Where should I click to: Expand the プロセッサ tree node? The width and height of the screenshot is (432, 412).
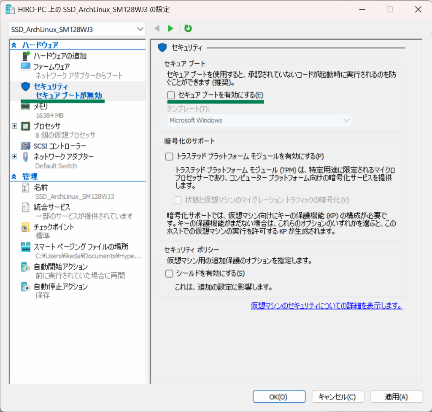click(x=15, y=126)
